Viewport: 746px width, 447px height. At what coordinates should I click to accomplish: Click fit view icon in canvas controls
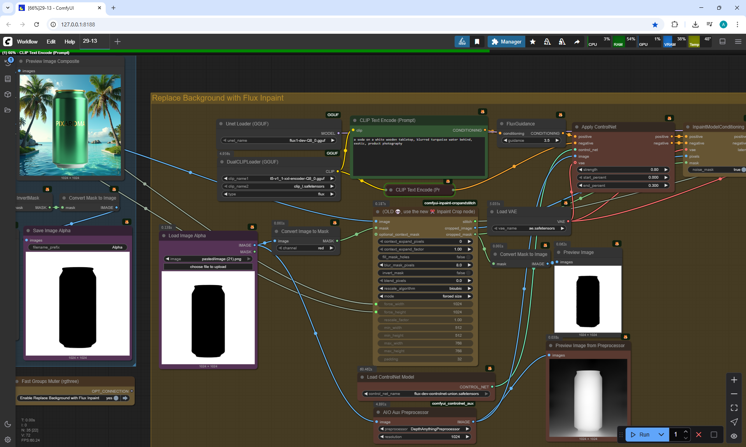(x=734, y=408)
